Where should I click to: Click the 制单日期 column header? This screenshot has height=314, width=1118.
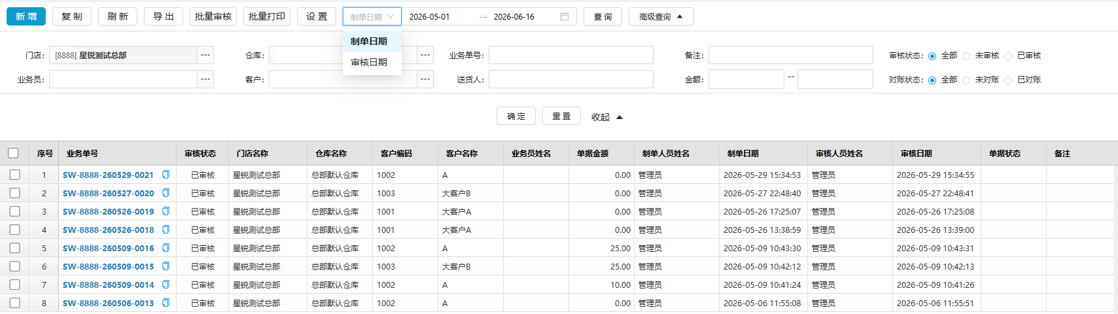coord(763,153)
